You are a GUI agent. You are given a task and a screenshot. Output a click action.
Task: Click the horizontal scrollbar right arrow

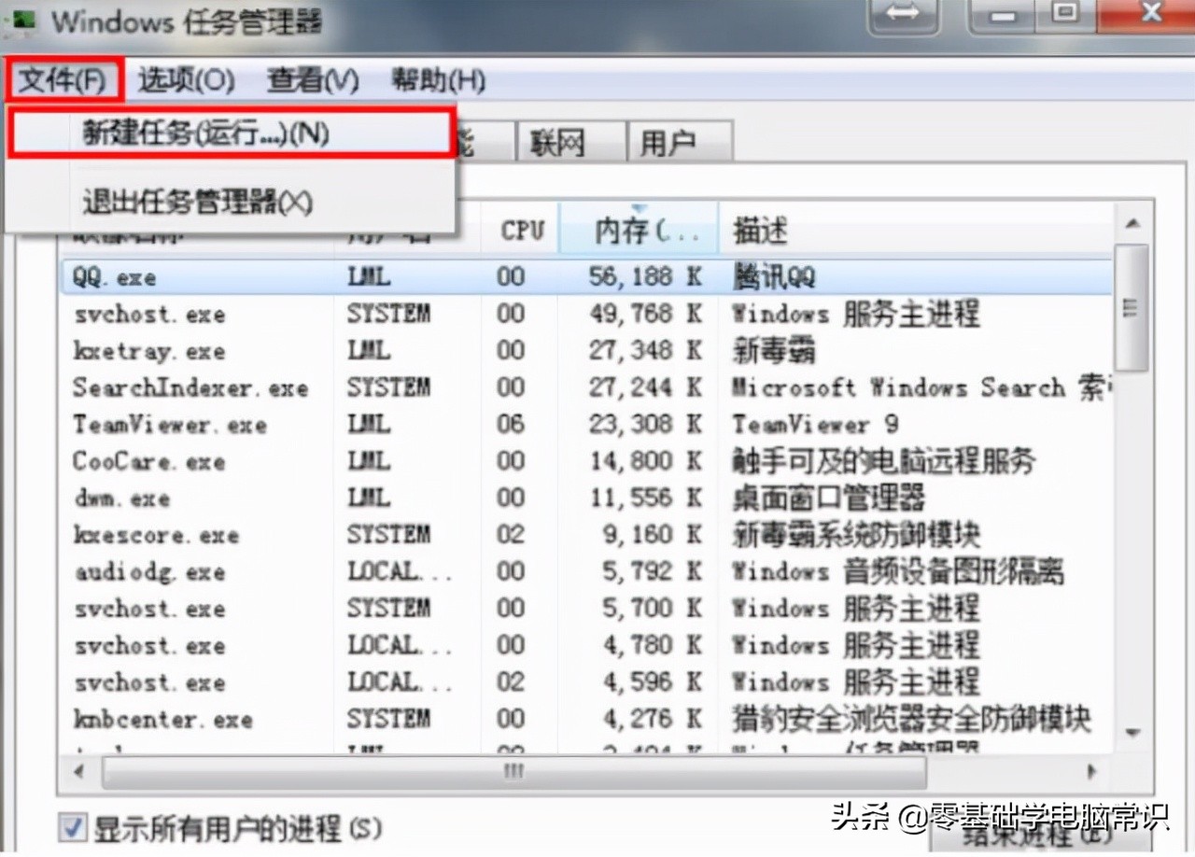1091,772
